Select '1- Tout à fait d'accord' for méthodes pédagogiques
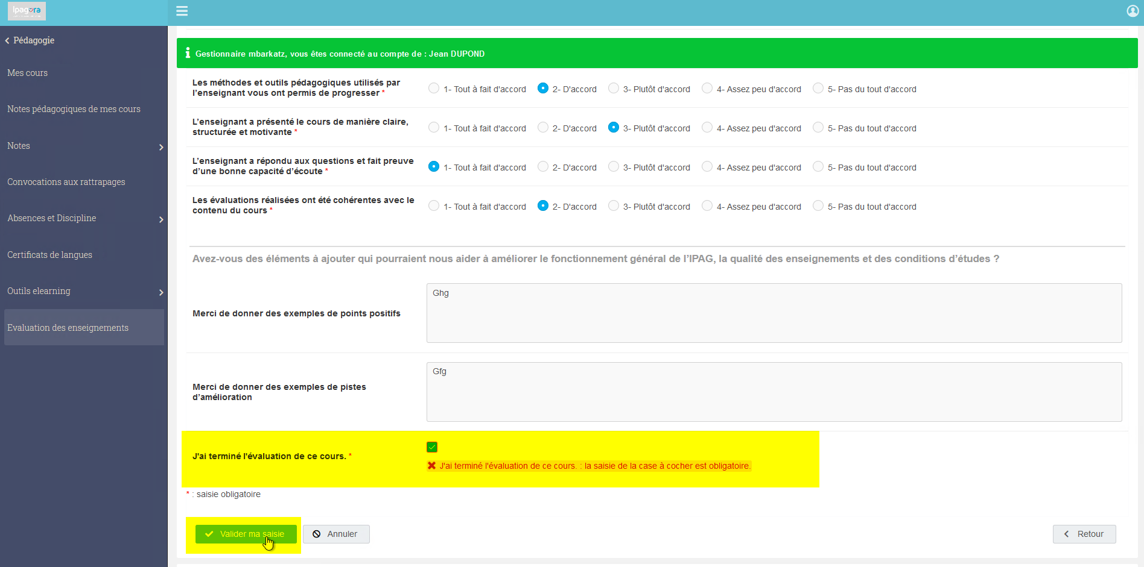This screenshot has width=1144, height=567. click(433, 89)
